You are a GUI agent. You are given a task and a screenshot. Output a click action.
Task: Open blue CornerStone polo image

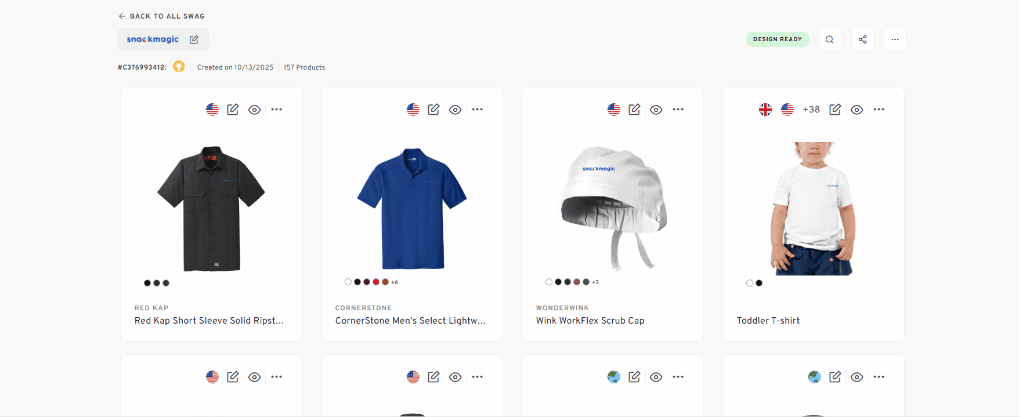pyautogui.click(x=412, y=209)
